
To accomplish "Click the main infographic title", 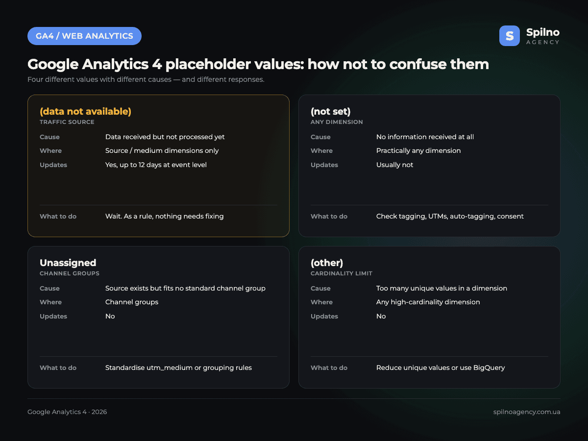I will click(258, 64).
